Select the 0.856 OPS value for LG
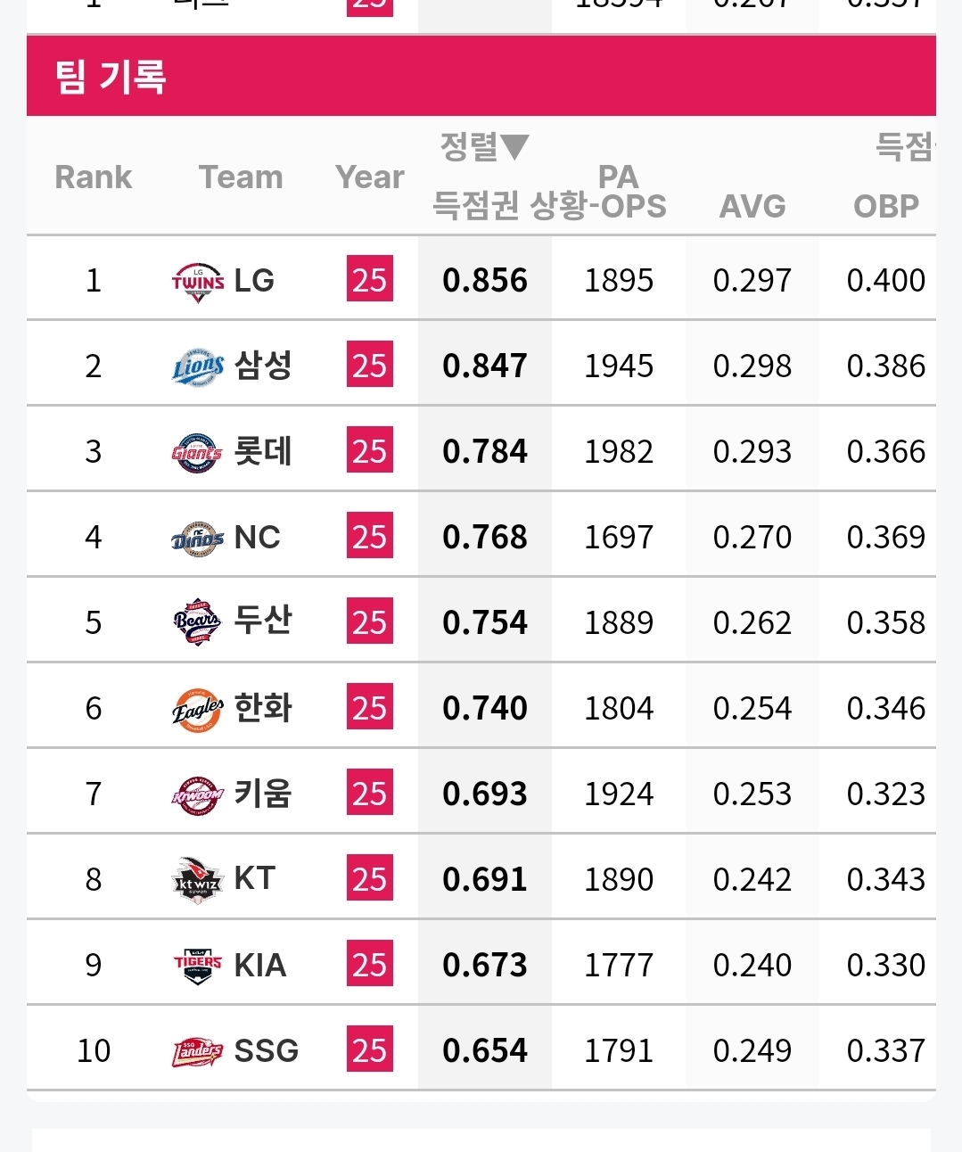This screenshot has height=1152, width=962. (485, 280)
